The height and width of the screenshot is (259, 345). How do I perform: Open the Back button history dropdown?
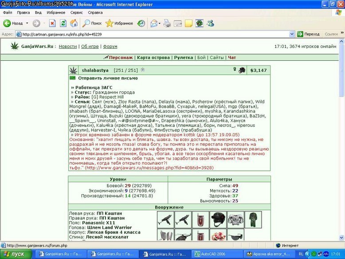pos(27,23)
